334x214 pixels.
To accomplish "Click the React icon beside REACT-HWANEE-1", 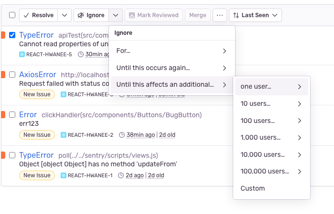I will pyautogui.click(x=64, y=175).
